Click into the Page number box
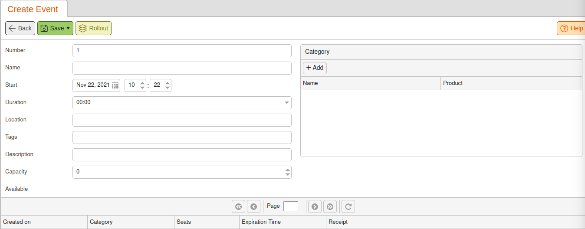Image resolution: width=585 pixels, height=229 pixels. 291,206
